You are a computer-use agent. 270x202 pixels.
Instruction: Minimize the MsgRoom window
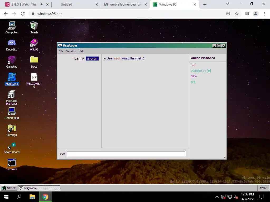pos(214,46)
